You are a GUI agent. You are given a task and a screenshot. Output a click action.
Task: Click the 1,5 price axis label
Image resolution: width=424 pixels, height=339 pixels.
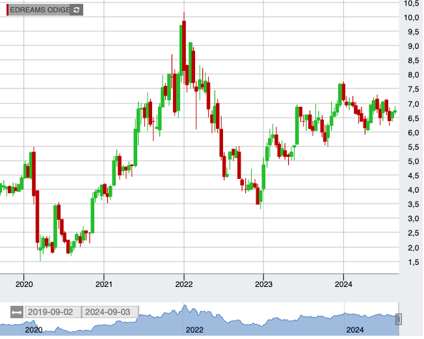point(414,262)
